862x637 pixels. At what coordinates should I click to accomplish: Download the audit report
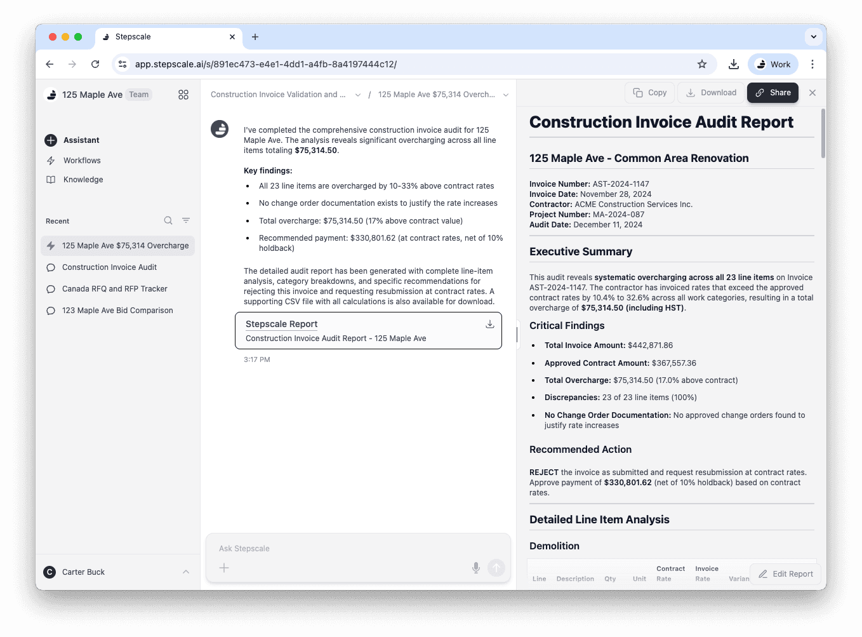pos(711,93)
